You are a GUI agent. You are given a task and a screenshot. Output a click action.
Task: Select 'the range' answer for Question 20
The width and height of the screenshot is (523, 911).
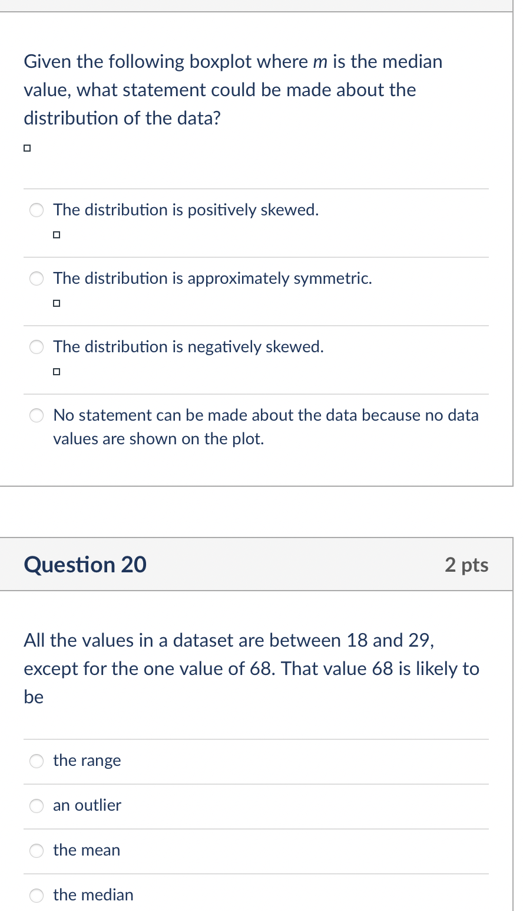click(36, 761)
